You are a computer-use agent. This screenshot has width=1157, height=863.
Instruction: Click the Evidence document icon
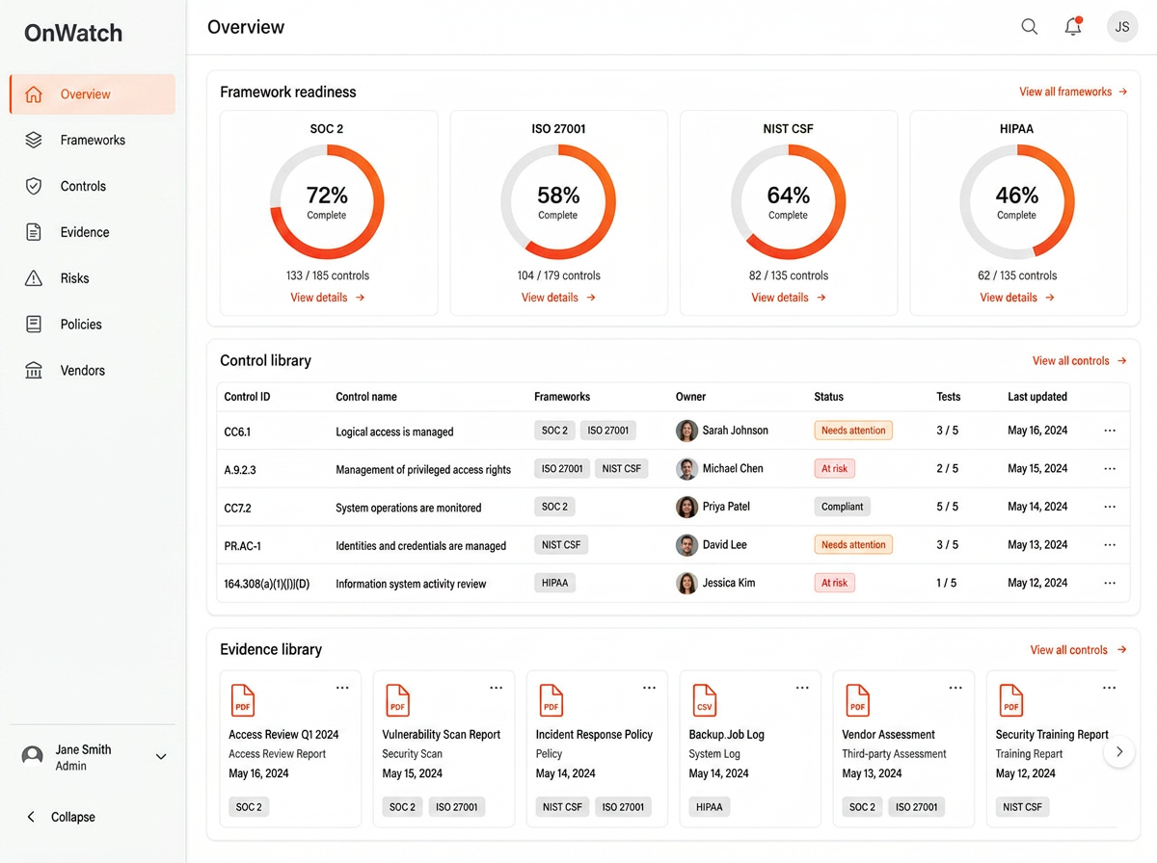click(x=34, y=232)
